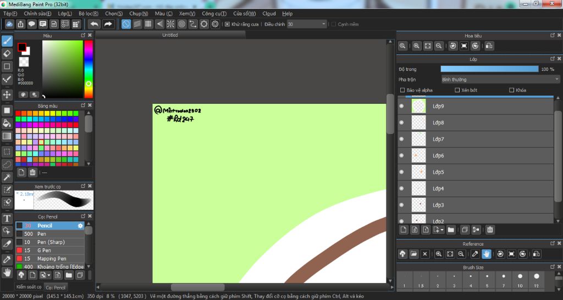Toggle the Khử răng cưa checkbox
The image size is (563, 300).
click(x=227, y=24)
